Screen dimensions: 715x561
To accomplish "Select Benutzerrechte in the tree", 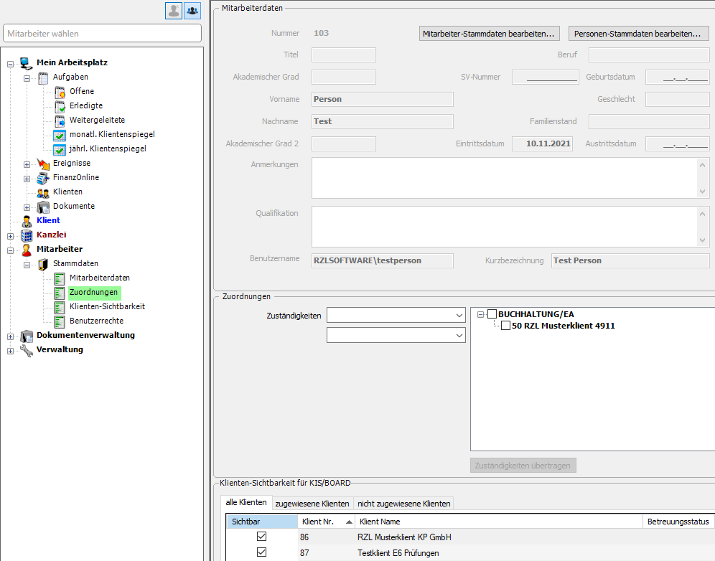I will (x=96, y=321).
